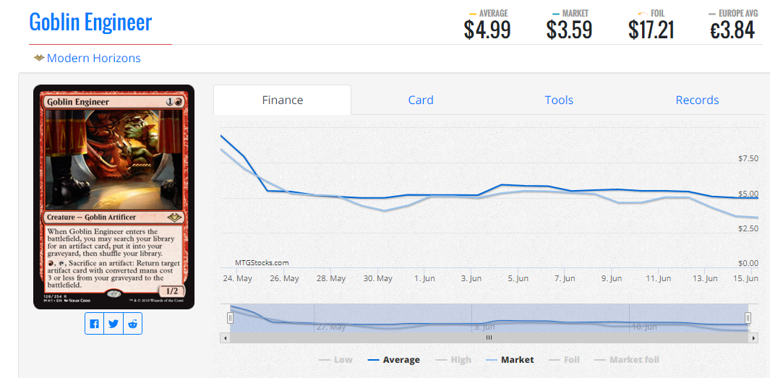Enable the Foil series in legend
Screen dimensions: 770x378
564,360
